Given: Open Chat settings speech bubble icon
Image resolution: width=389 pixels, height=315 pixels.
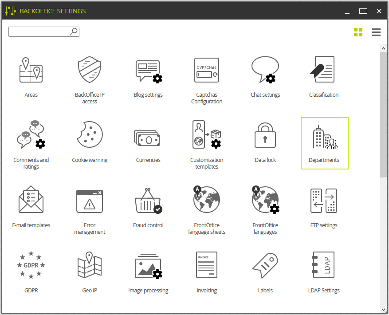Looking at the screenshot, I should [265, 70].
